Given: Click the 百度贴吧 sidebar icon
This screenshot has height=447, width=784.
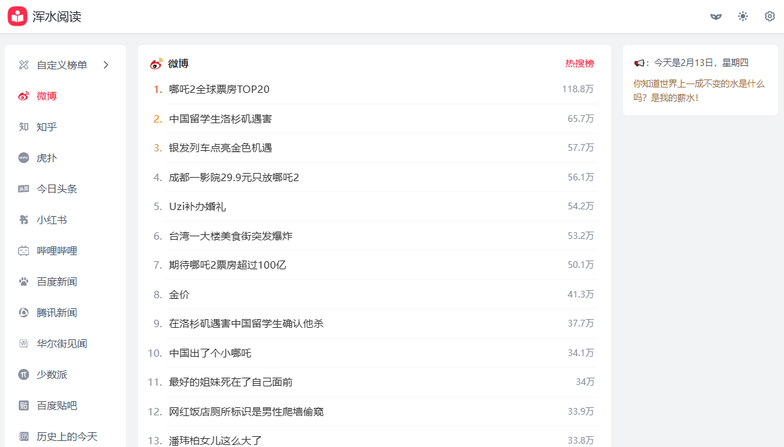Looking at the screenshot, I should pos(24,405).
